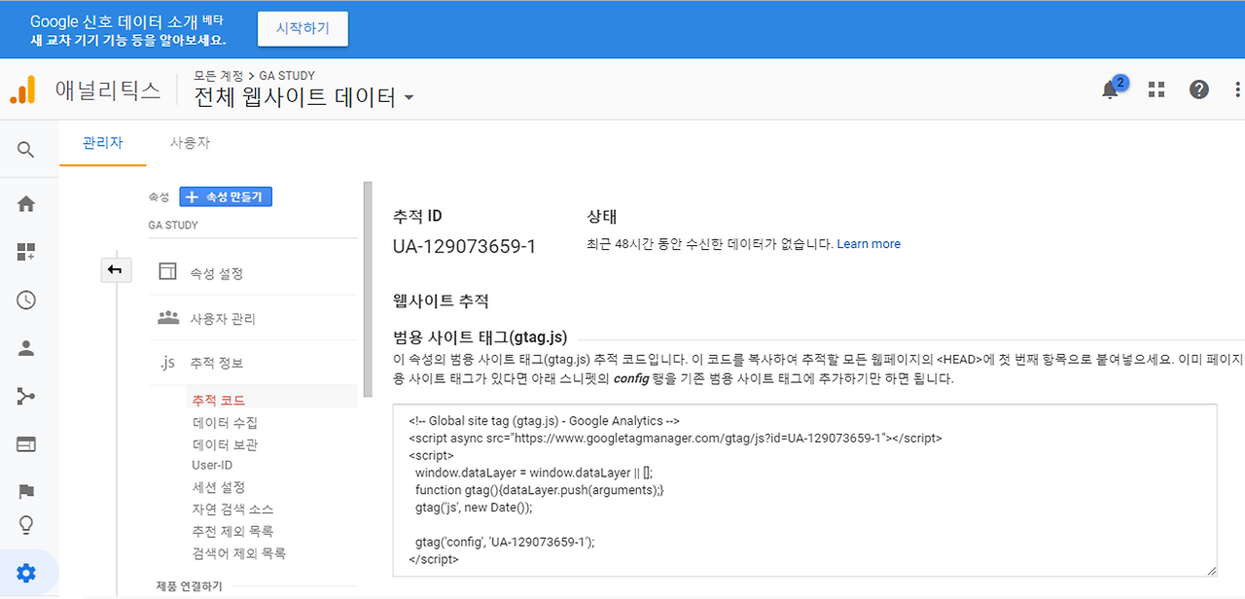Select the 관리자 tab
This screenshot has width=1245, height=599.
tap(102, 141)
